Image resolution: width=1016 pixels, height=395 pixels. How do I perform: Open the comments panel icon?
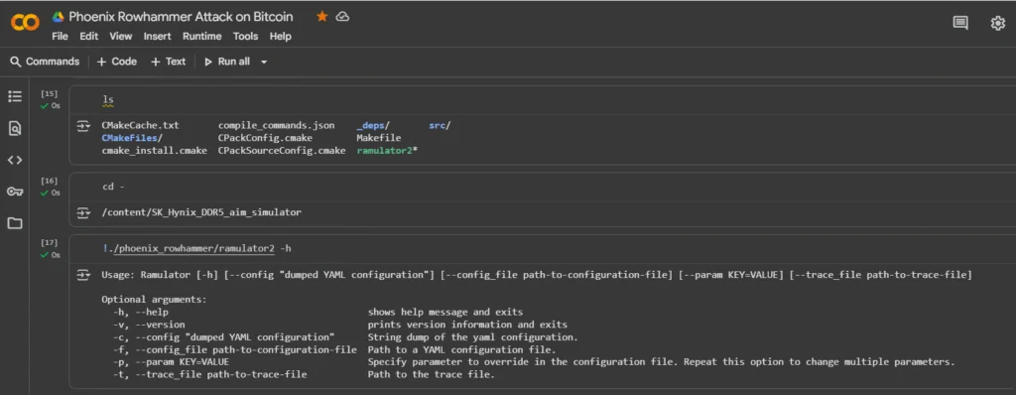[960, 24]
